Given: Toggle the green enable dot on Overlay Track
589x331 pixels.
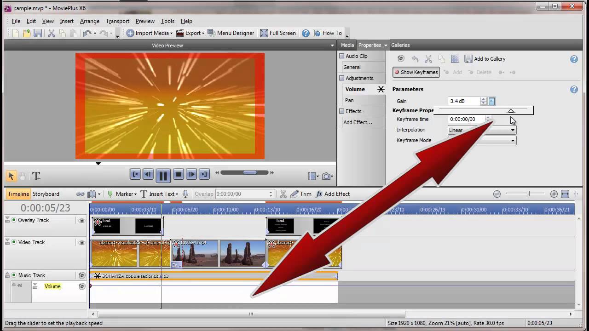Looking at the screenshot, I should (14, 220).
